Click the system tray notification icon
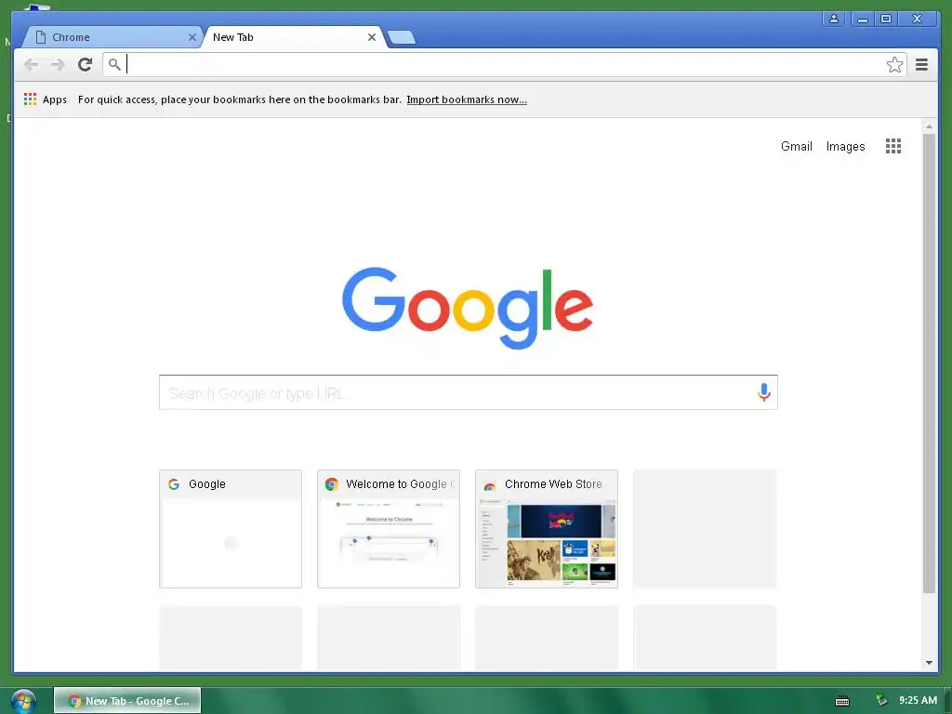This screenshot has height=714, width=952. 881,700
